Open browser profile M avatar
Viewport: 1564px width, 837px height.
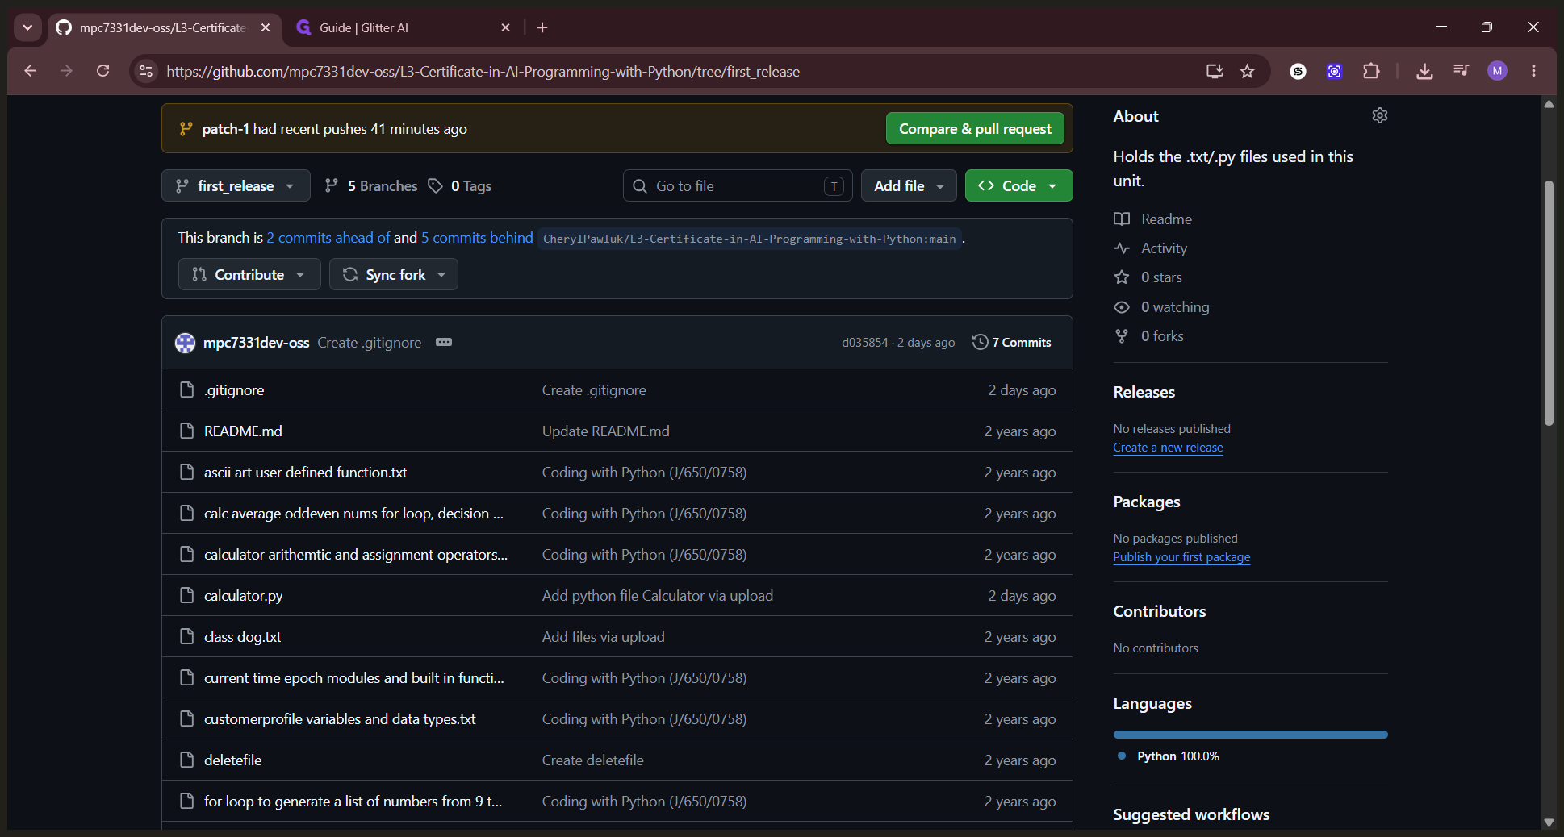tap(1497, 71)
